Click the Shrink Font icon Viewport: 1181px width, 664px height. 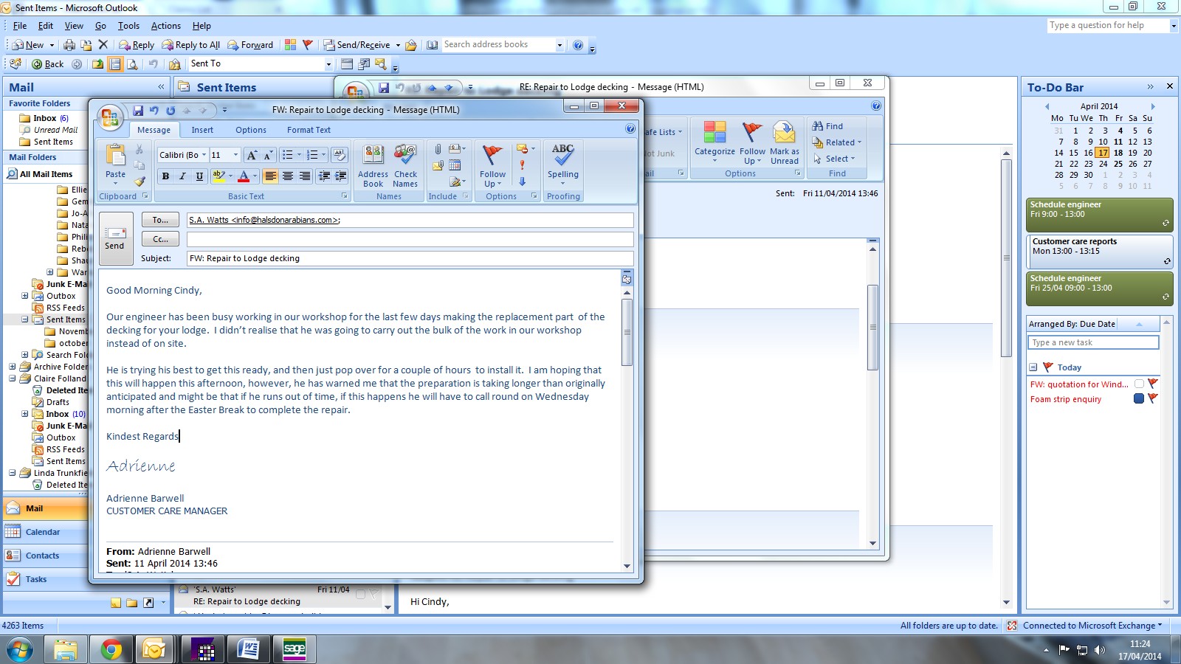click(268, 155)
